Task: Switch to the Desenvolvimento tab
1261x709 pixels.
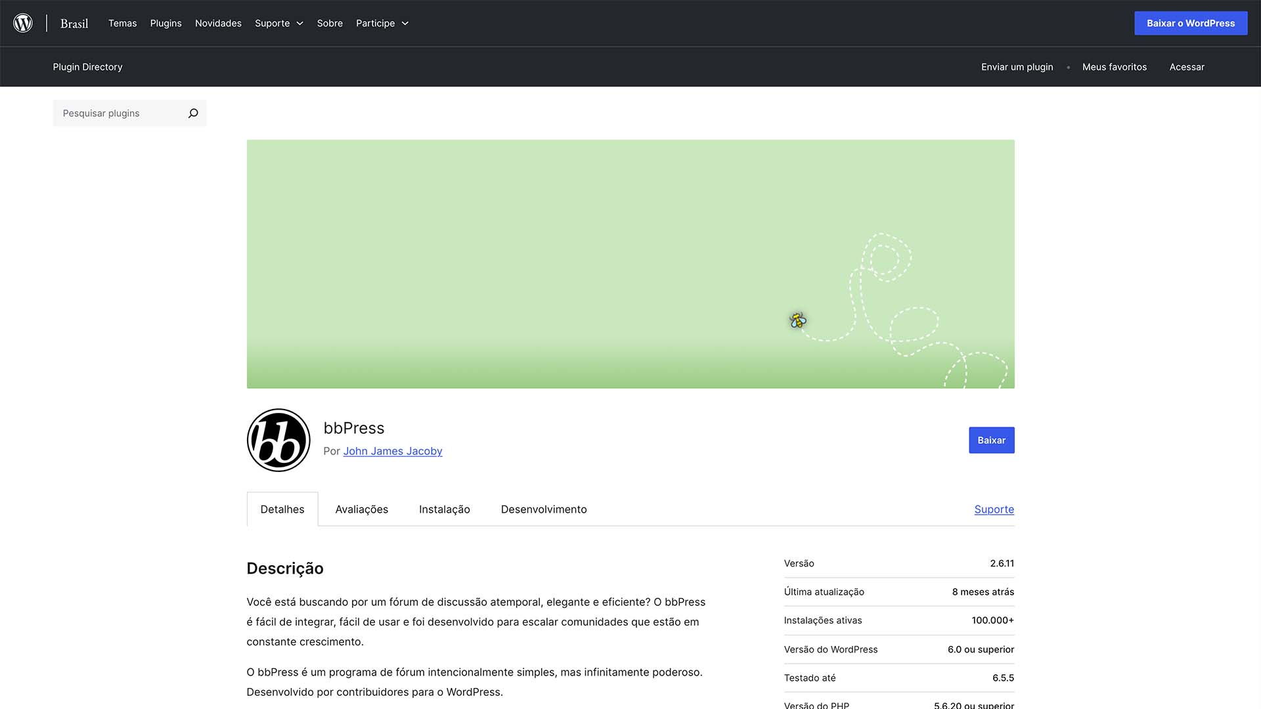Action: [x=544, y=509]
